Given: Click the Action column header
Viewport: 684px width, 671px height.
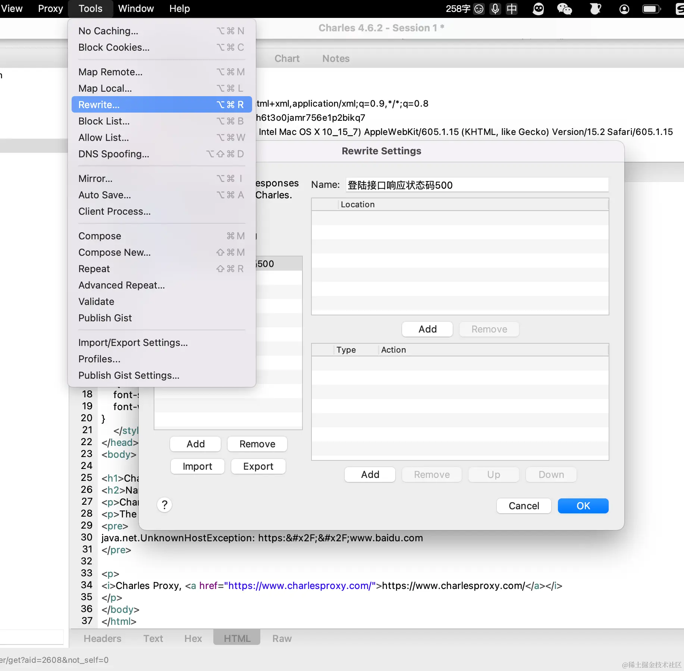Looking at the screenshot, I should coord(493,350).
